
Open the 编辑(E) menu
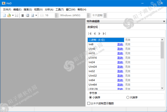[17, 10]
